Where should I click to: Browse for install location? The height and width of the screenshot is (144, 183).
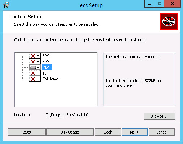click(160, 116)
